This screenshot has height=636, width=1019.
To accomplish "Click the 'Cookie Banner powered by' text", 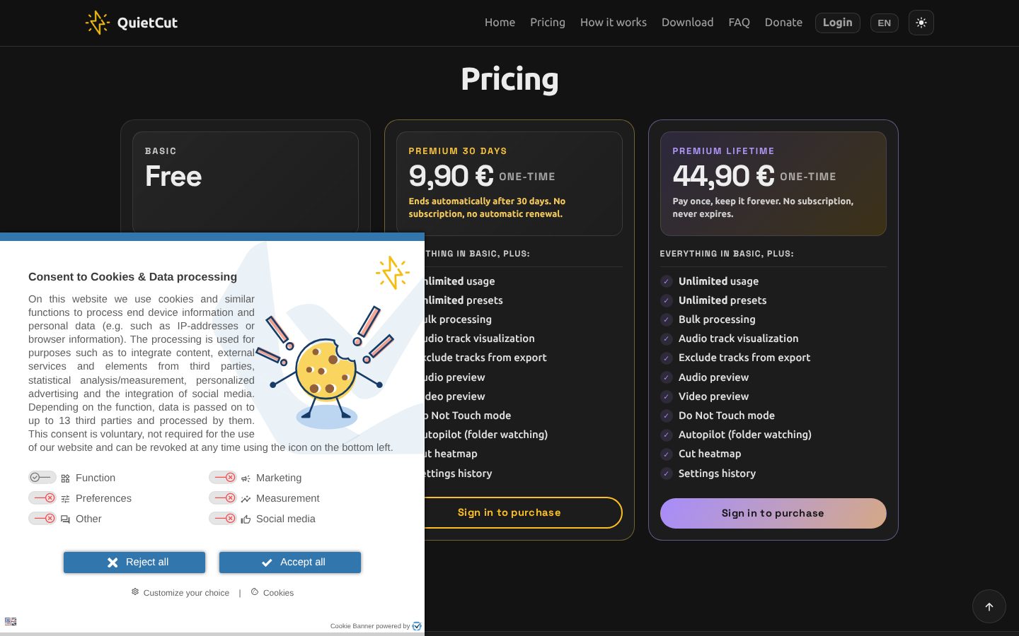I will click(x=370, y=626).
